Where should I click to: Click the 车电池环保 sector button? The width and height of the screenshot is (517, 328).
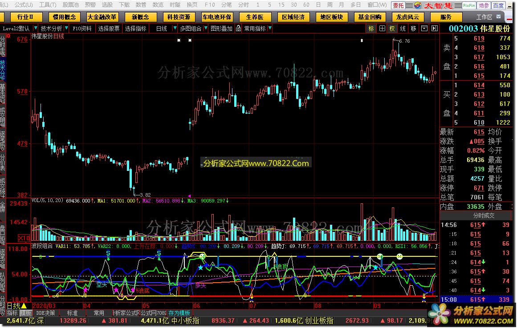216,17
